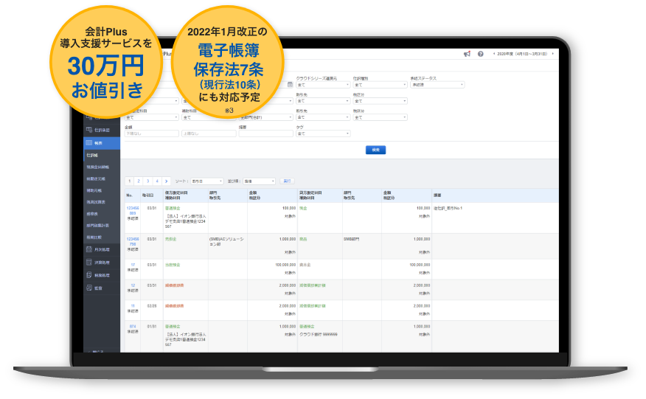646x399 pixels.
Task: Click the 金額 上限なし input field
Action: (209, 133)
